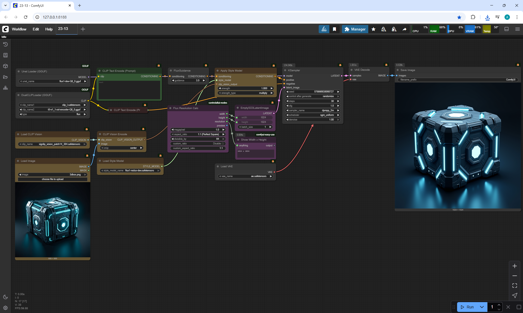Click the share arrow icon in toolbar
Viewport: 523px width, 313px height.
point(405,29)
